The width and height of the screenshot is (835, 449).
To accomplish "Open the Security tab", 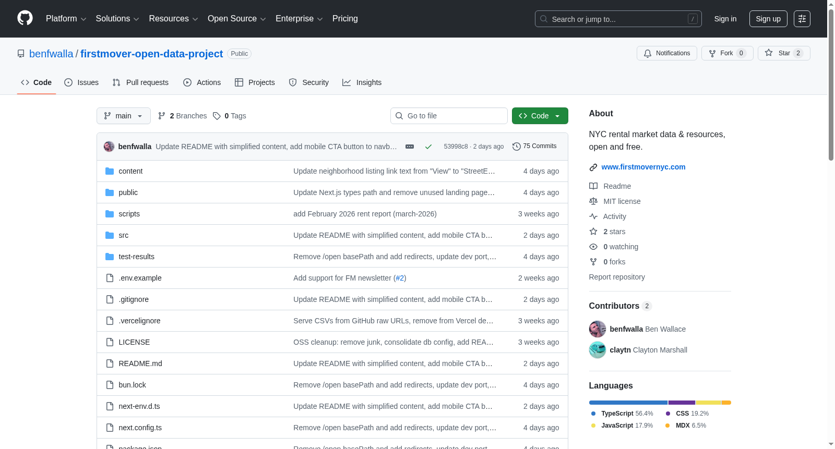I will pos(309,82).
